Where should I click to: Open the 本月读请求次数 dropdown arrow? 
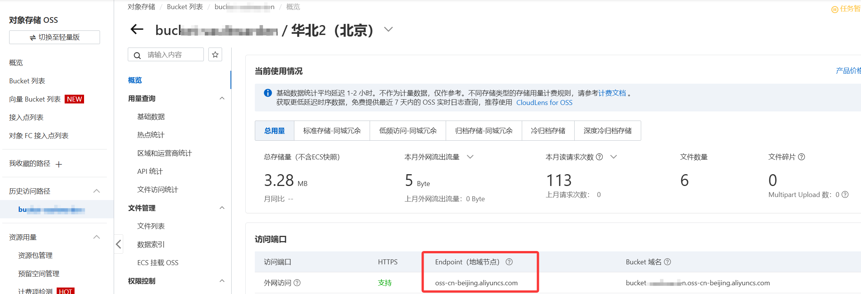point(613,157)
